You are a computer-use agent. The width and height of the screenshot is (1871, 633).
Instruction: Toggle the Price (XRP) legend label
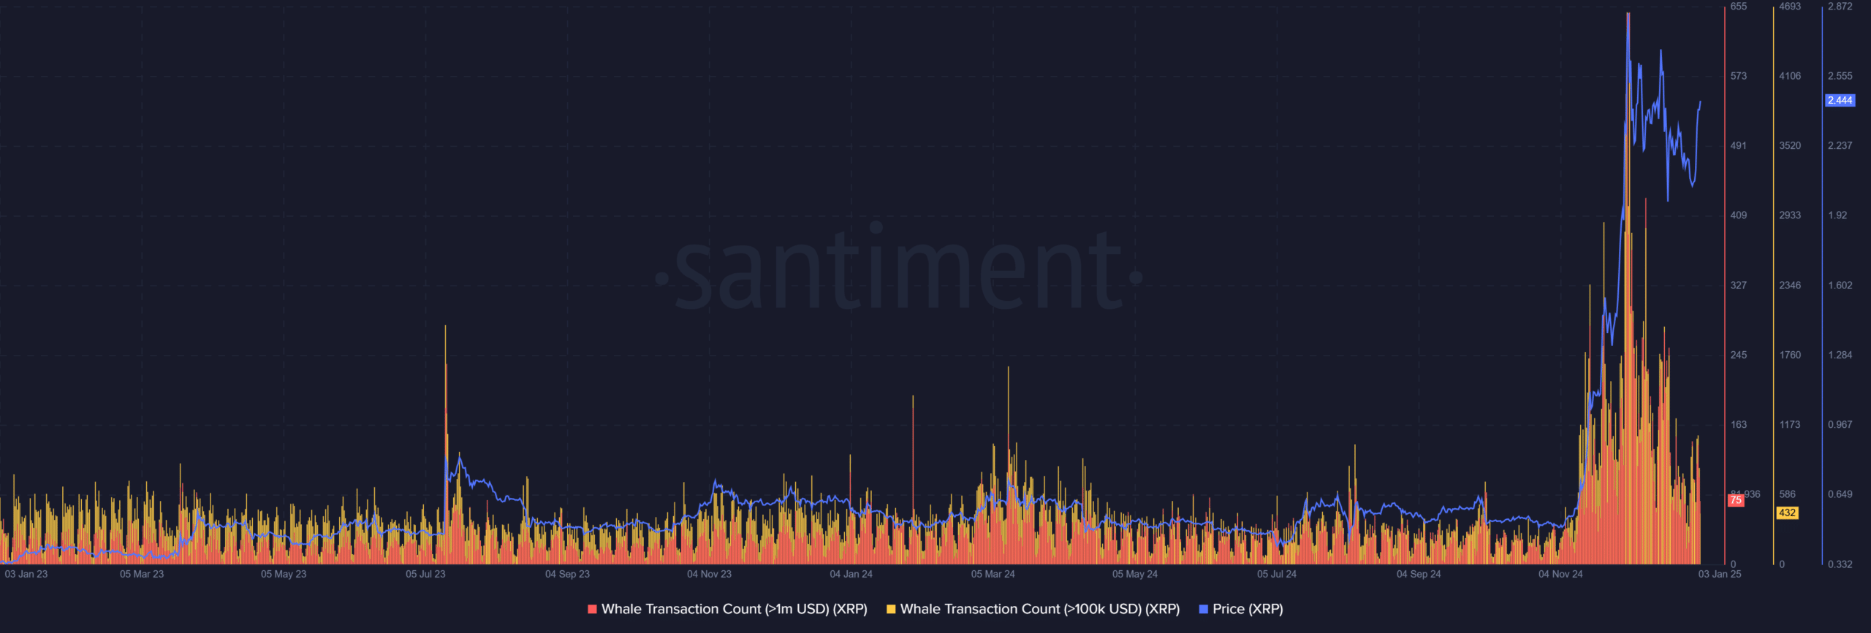[1247, 609]
